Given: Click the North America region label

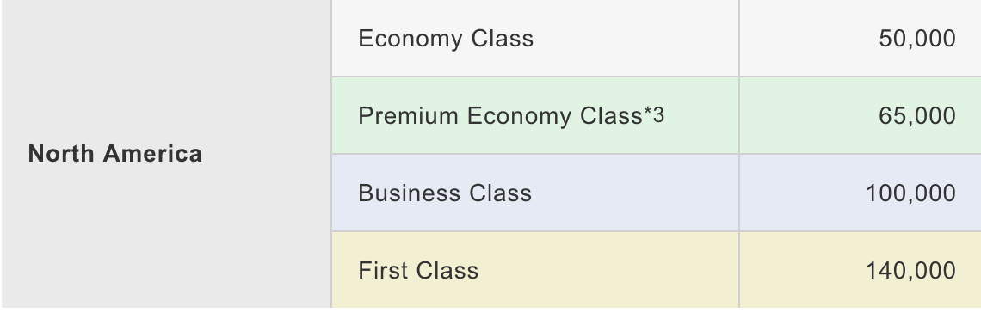Looking at the screenshot, I should 115,154.
